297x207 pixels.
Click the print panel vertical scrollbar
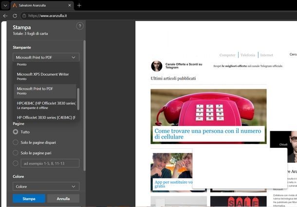(85, 106)
